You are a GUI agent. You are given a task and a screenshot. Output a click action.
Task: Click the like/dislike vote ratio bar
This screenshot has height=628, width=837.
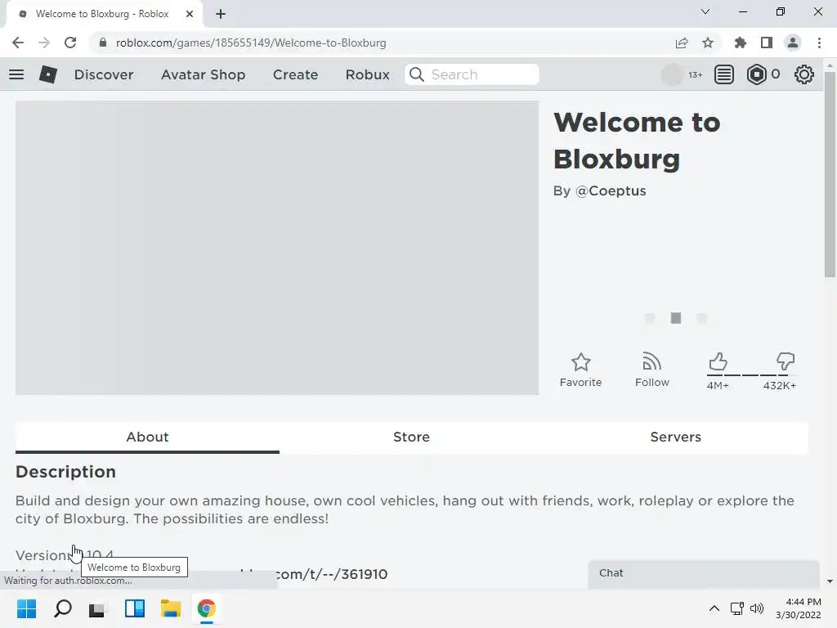(x=752, y=375)
